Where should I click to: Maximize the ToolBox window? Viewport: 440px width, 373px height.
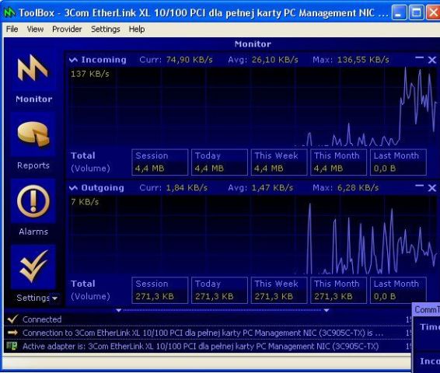pos(416,12)
